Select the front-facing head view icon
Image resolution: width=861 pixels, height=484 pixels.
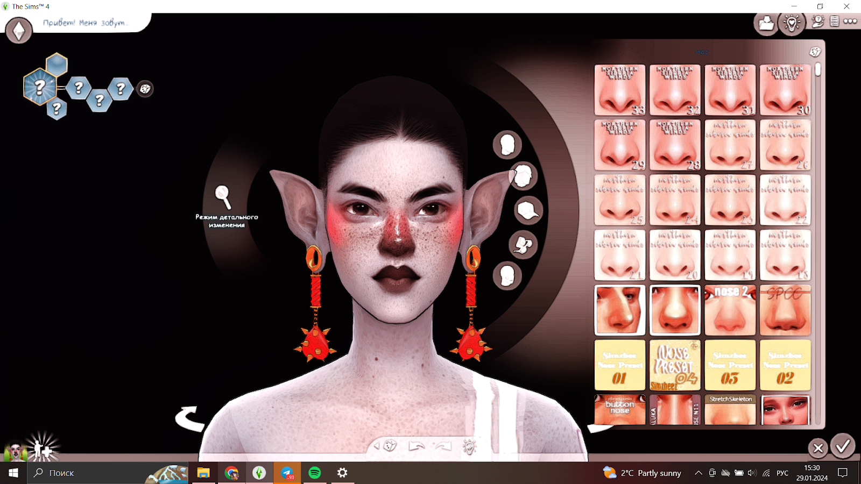coord(507,145)
